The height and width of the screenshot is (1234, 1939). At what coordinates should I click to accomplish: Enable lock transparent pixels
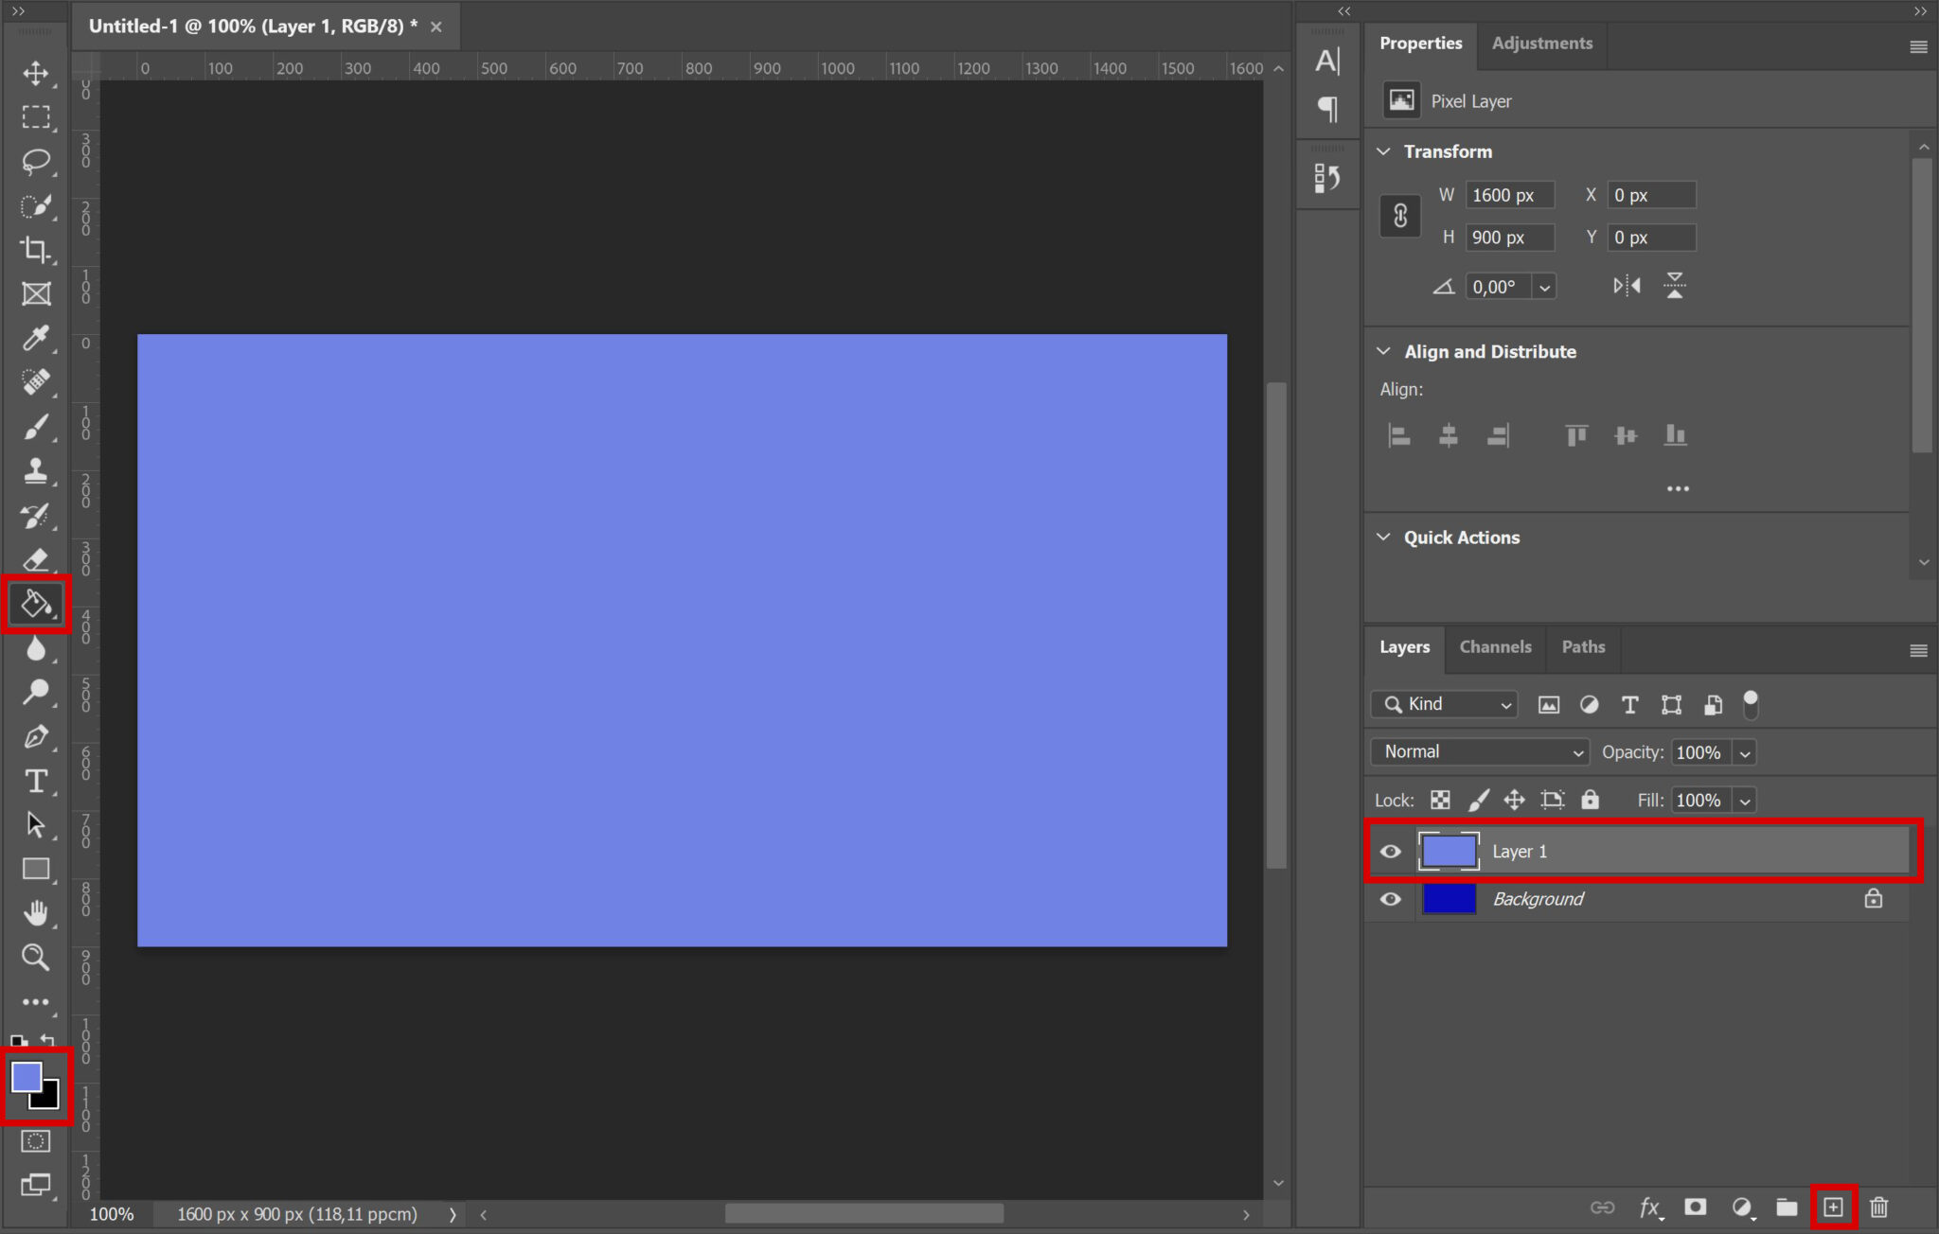coord(1440,800)
